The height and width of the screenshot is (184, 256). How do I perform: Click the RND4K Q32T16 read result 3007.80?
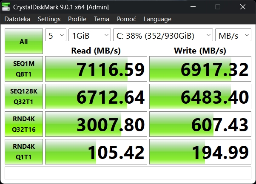click(x=96, y=124)
